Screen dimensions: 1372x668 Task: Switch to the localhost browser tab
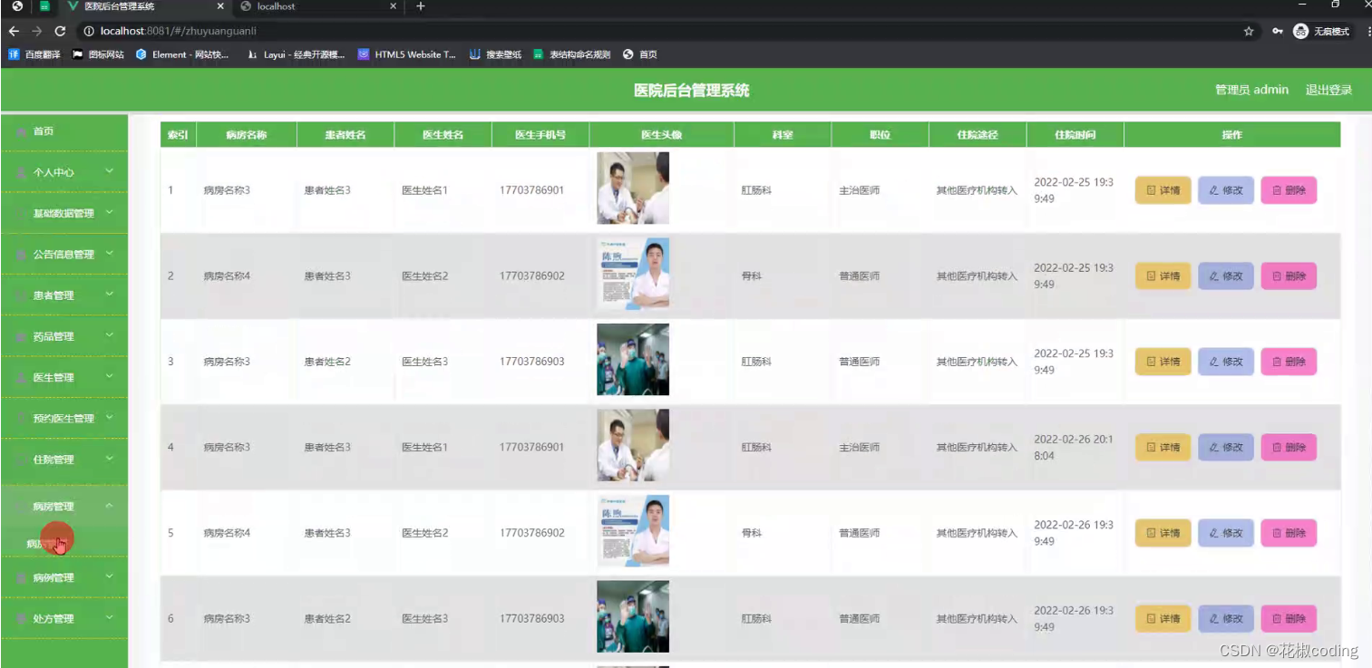click(x=316, y=6)
